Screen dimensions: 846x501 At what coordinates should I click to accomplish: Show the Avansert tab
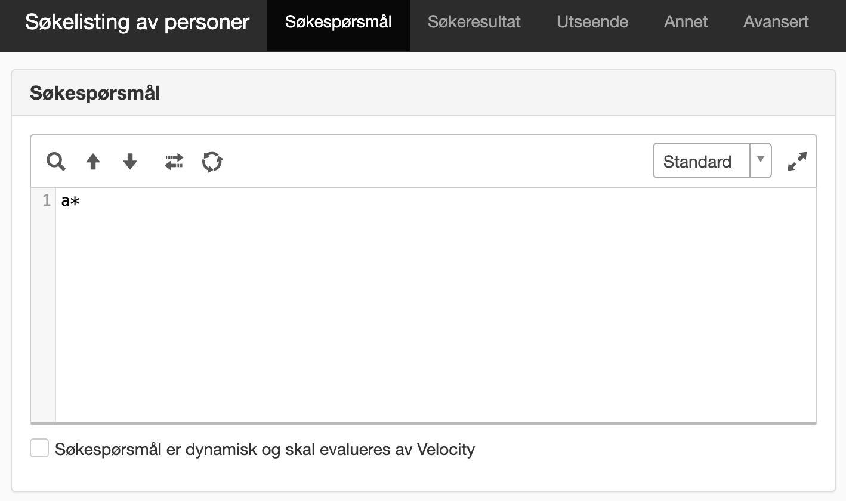coord(776,22)
